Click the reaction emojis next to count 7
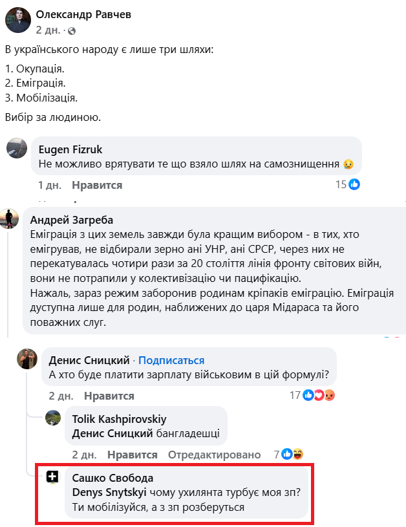 tap(292, 455)
